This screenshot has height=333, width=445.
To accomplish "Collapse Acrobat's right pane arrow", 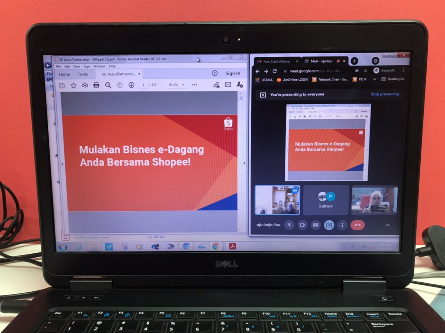I will click(244, 163).
